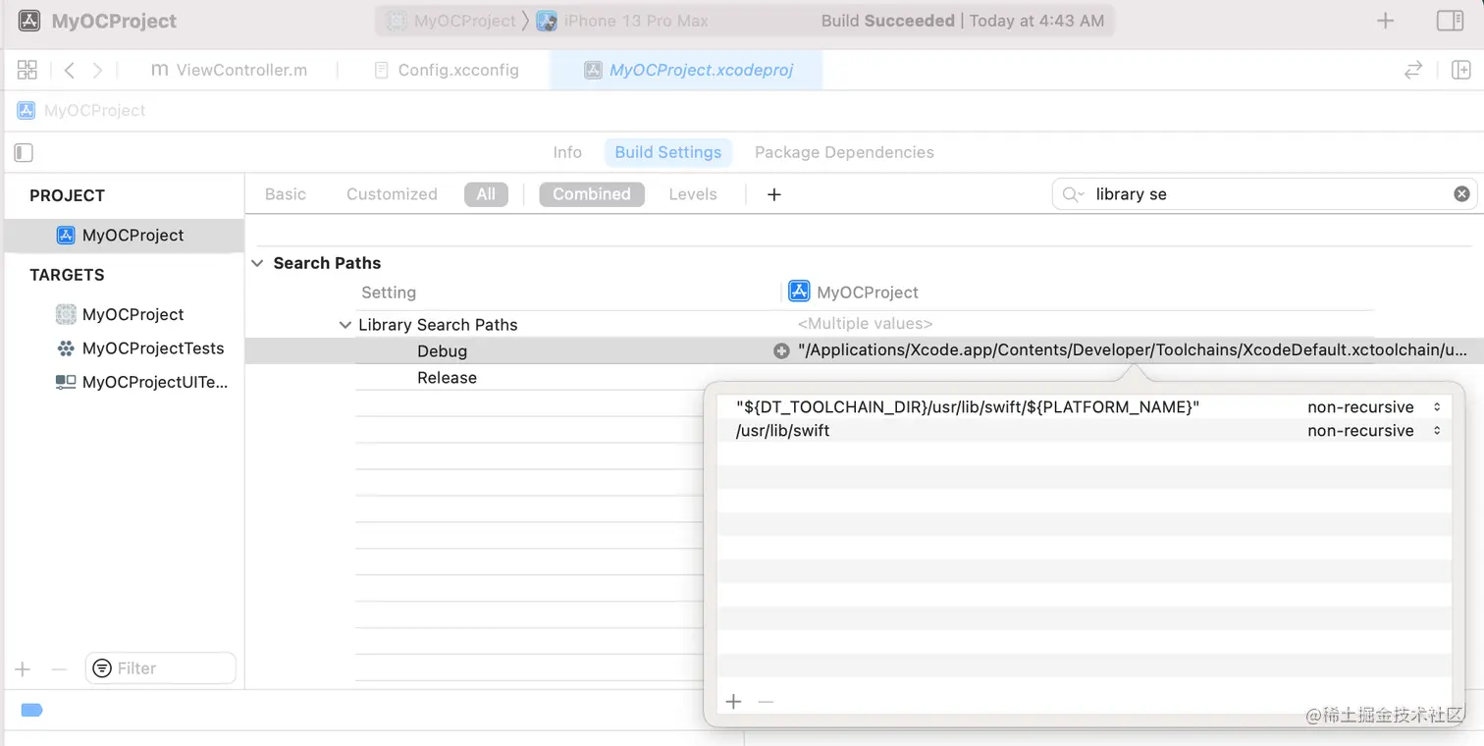Click the plus button in the title bar
This screenshot has height=746, width=1484.
click(1385, 21)
